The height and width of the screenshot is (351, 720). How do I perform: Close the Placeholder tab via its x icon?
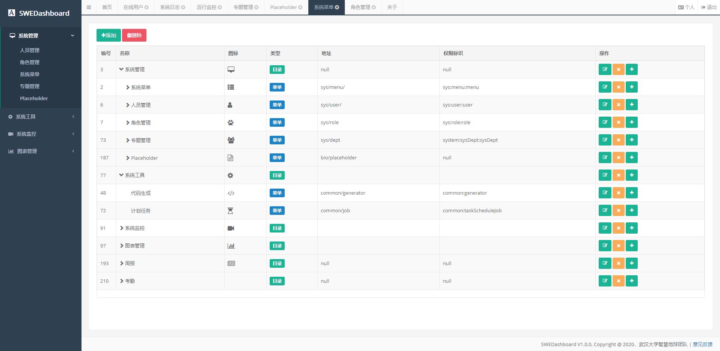point(300,7)
